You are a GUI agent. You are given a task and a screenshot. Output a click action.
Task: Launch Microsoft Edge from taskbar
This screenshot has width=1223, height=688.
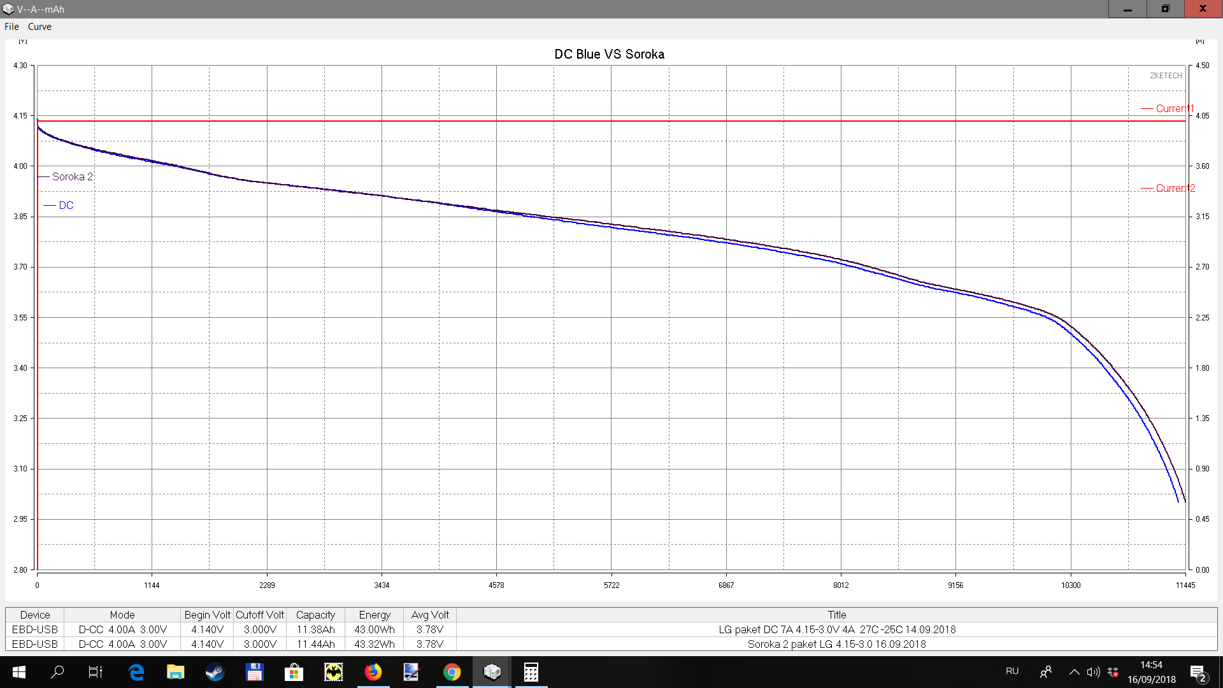click(136, 672)
